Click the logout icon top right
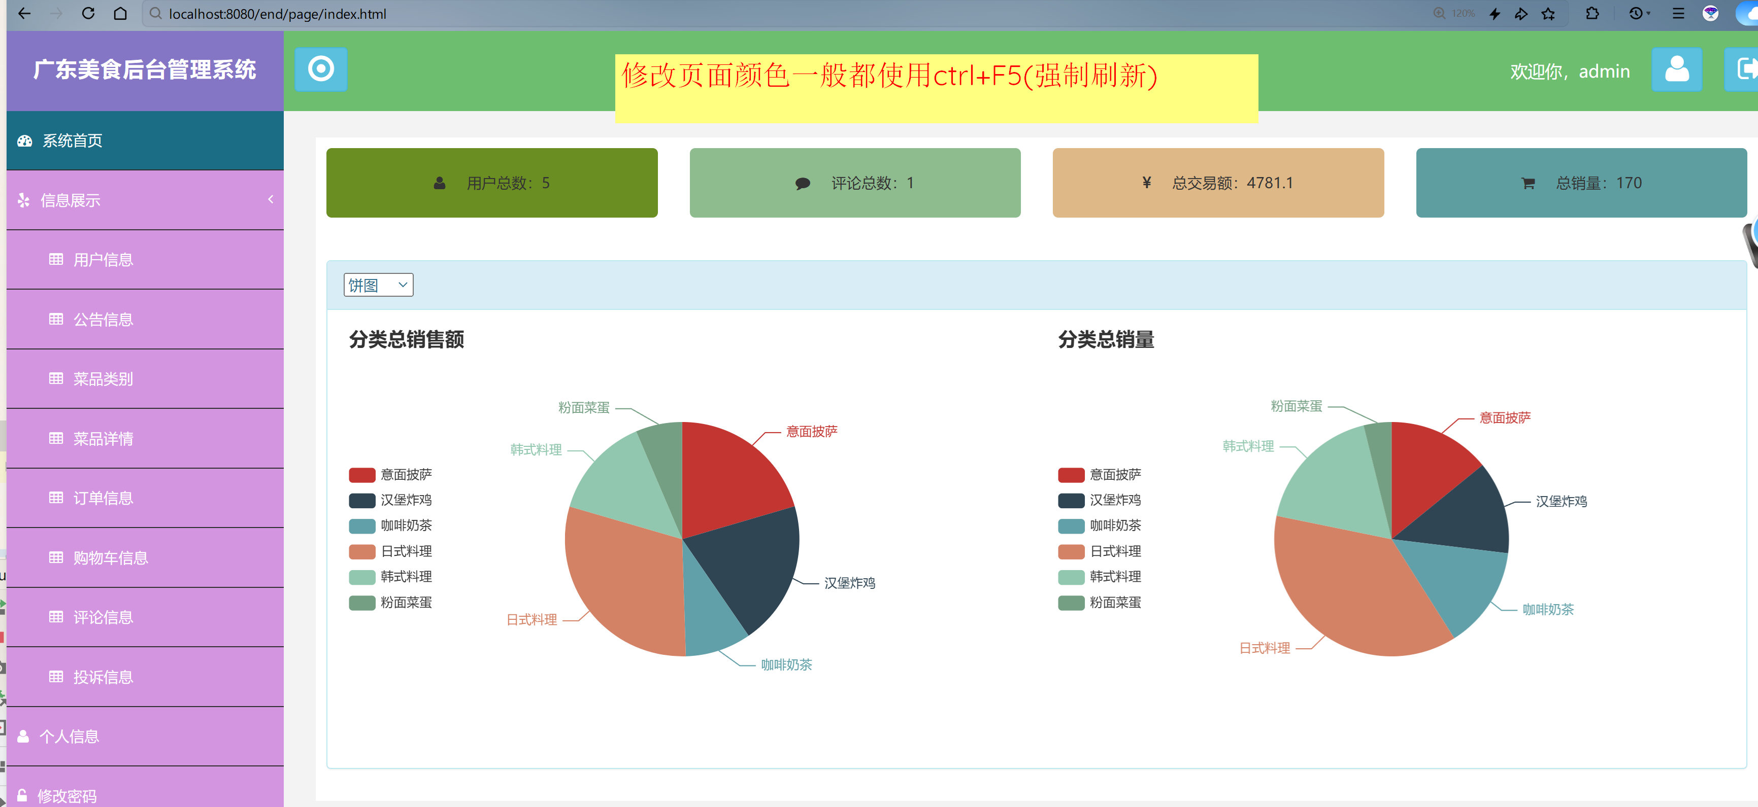1758x807 pixels. click(1749, 69)
